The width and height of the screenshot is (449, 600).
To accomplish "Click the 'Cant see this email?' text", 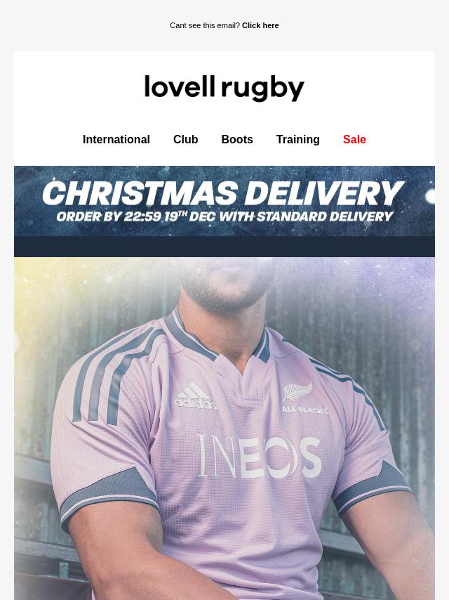I will click(x=205, y=25).
